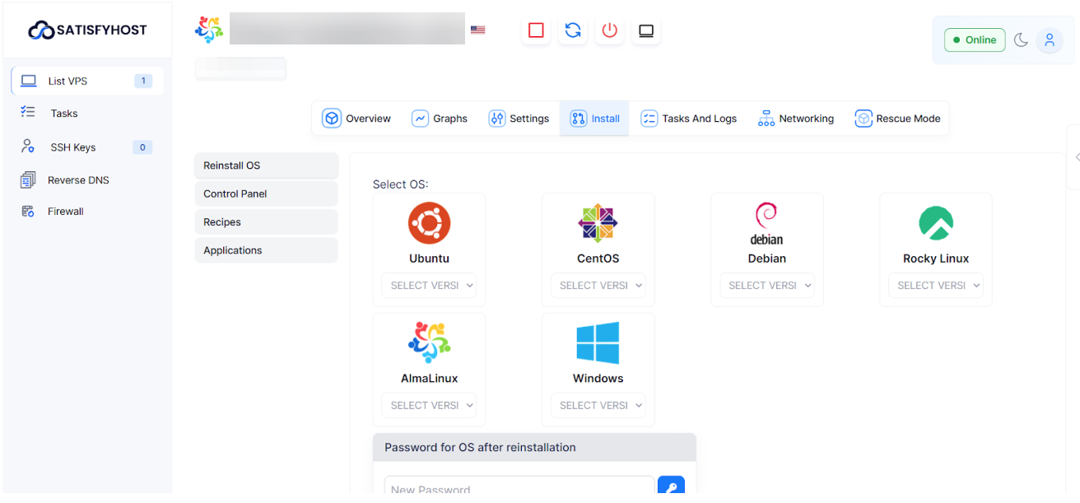Click the Rocky Linux logo
This screenshot has width=1080, height=503.
coord(936,223)
